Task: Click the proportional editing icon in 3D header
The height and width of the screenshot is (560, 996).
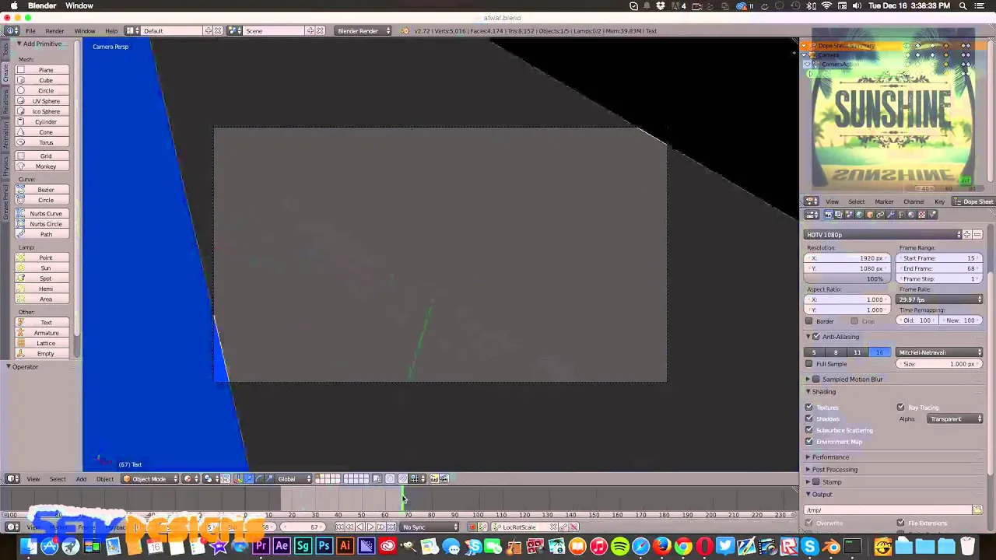Action: [x=390, y=479]
